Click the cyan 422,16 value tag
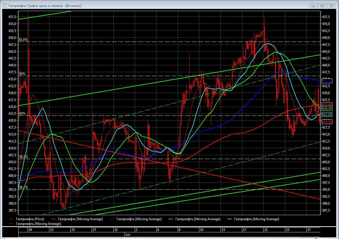The width and height of the screenshot is (339, 239). pos(327,115)
